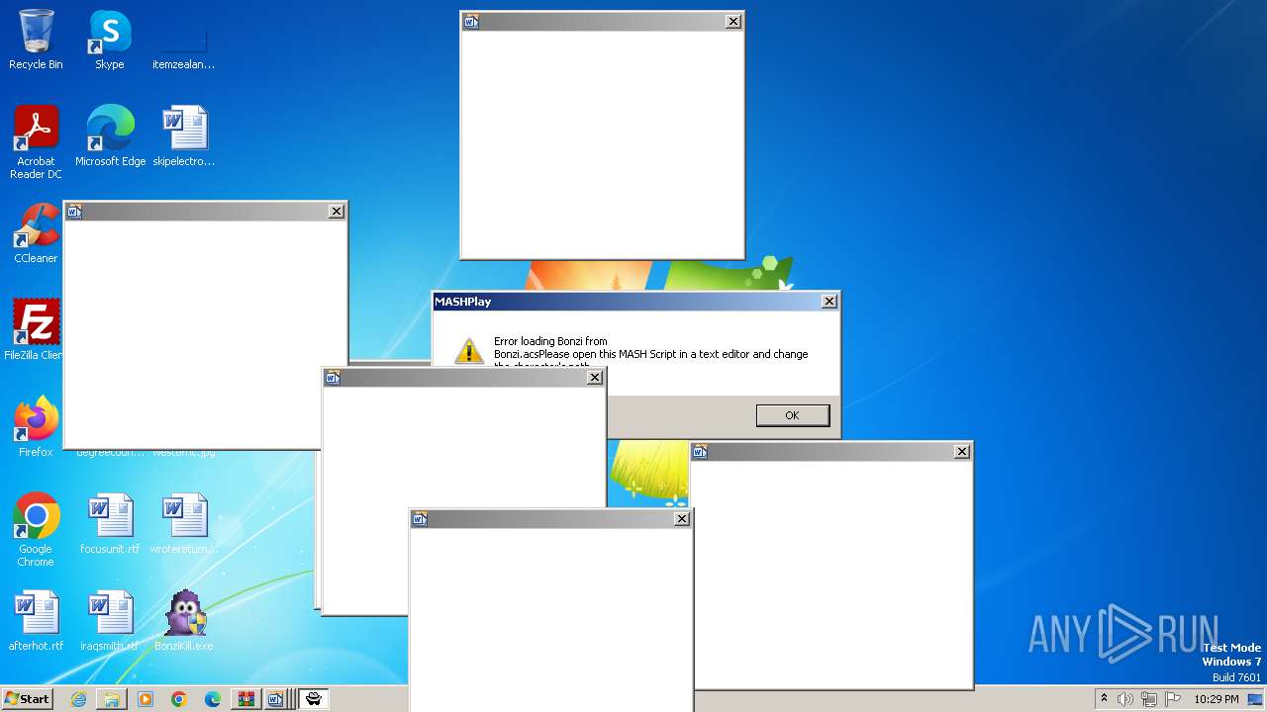Open the volume control in tray

(x=1125, y=699)
